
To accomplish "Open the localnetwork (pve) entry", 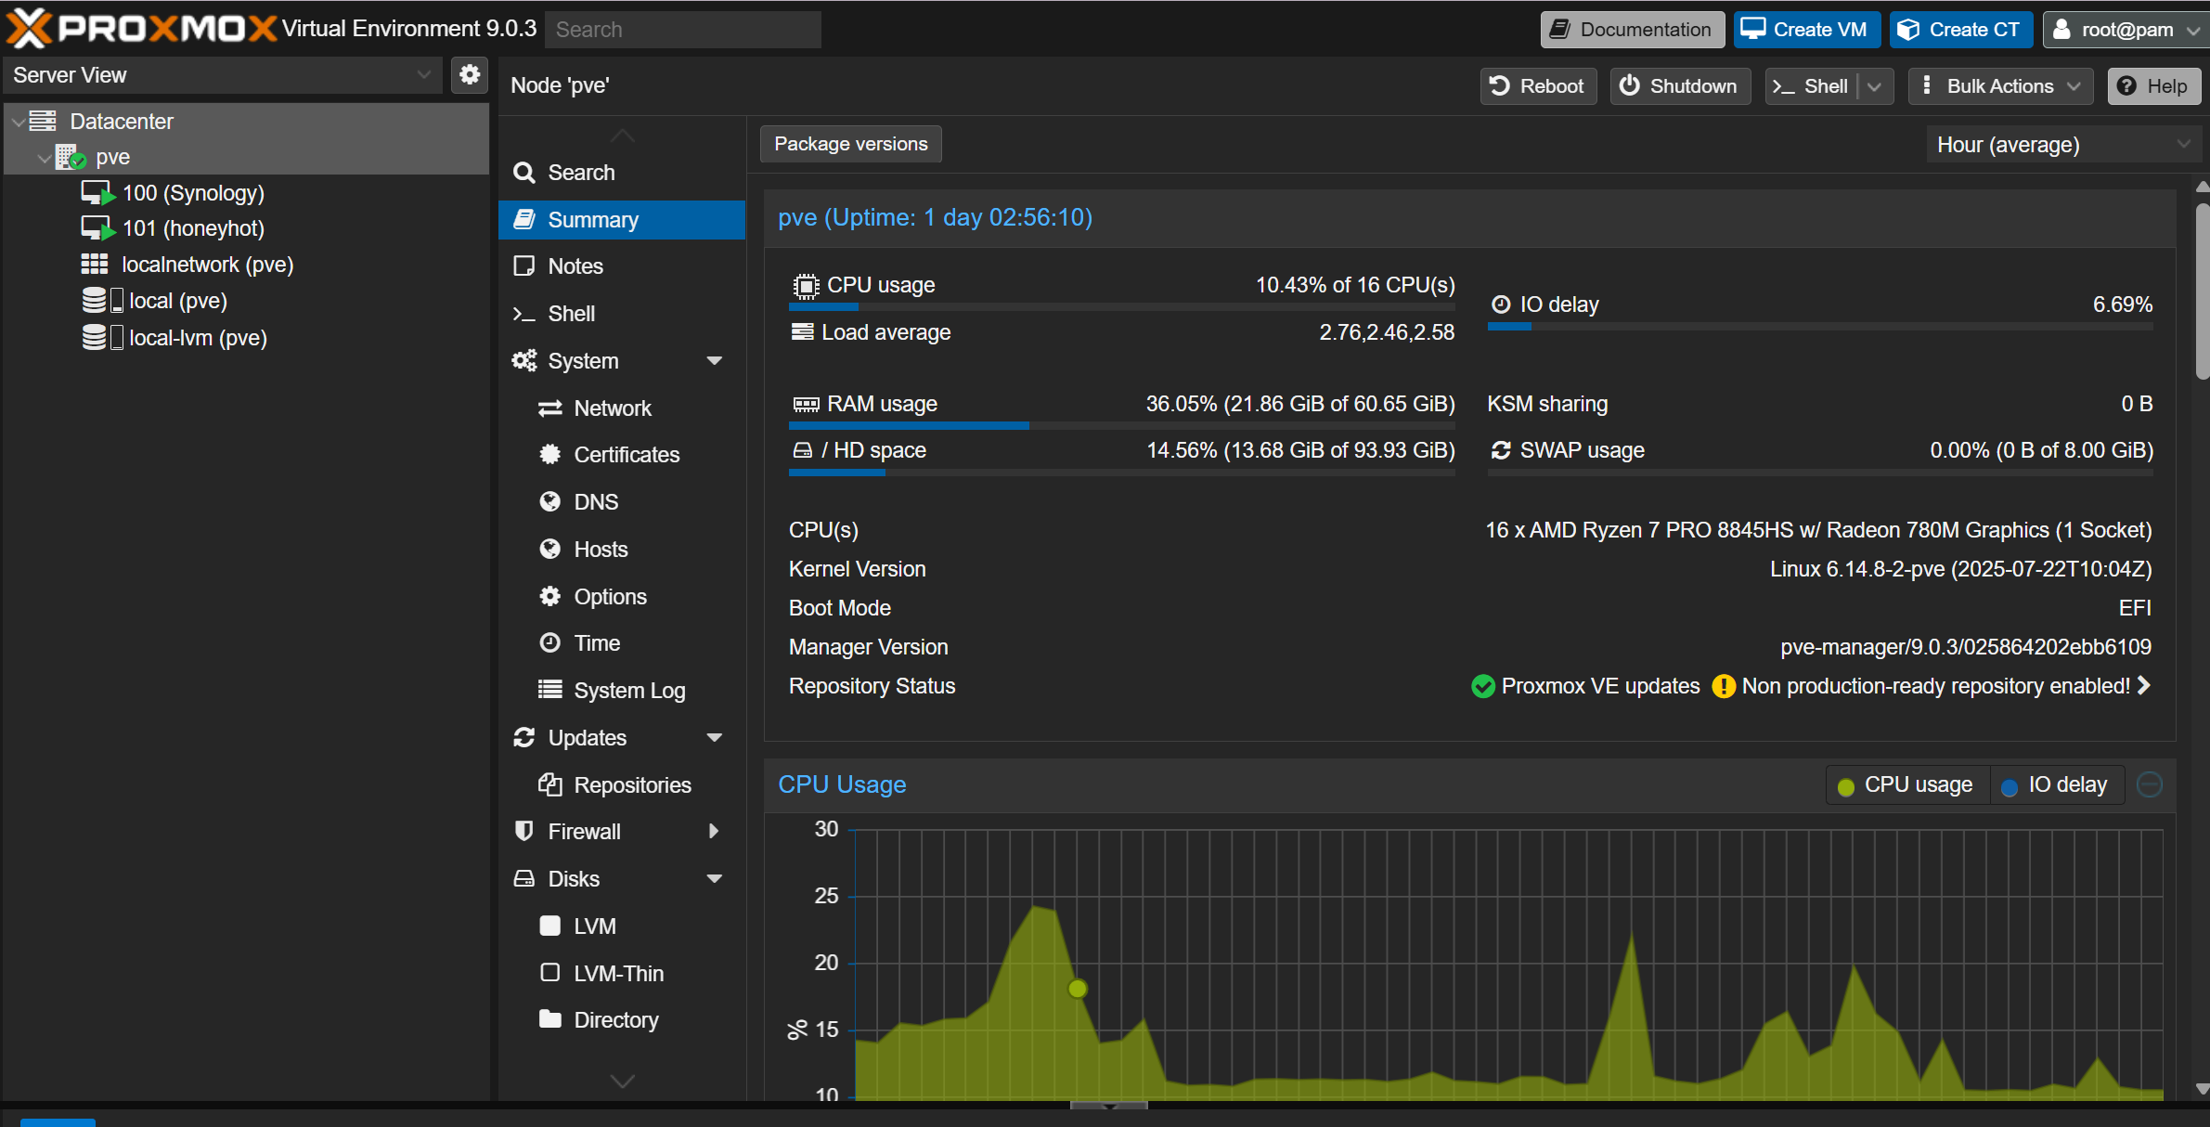I will [206, 265].
